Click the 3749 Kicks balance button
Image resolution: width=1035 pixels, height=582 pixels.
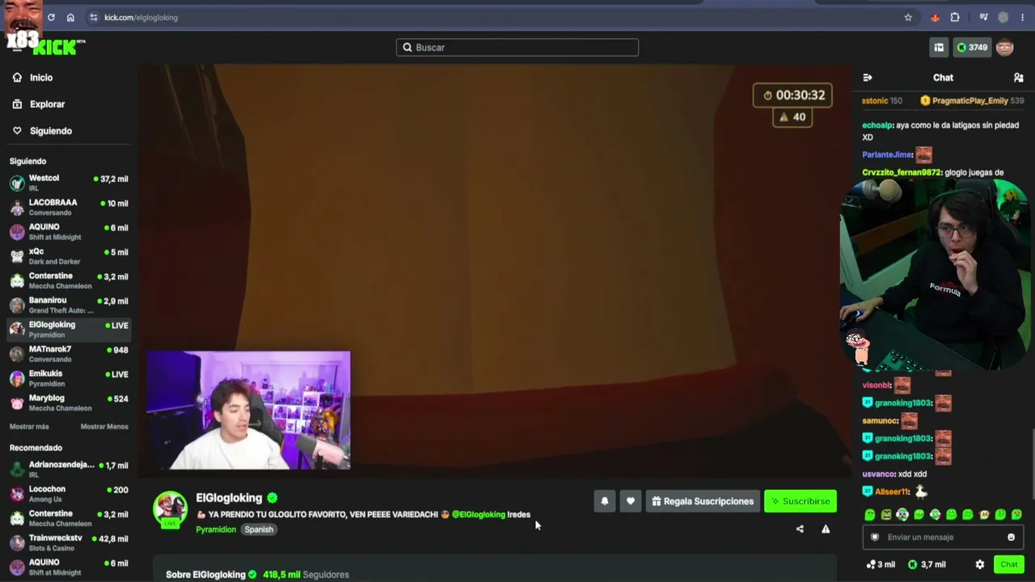pyautogui.click(x=972, y=48)
